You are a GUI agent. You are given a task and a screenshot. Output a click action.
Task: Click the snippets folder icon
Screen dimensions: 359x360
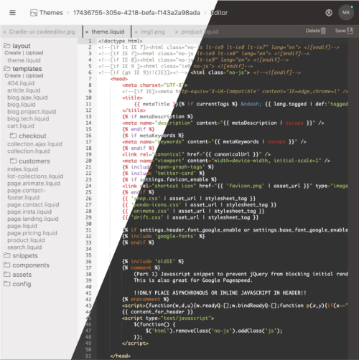(7, 255)
